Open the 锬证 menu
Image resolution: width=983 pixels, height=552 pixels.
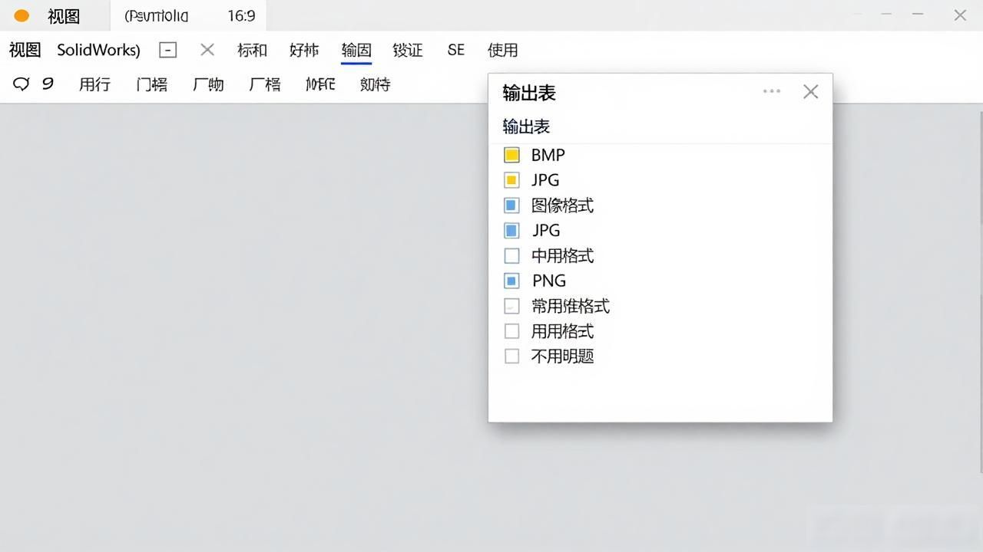coord(408,50)
